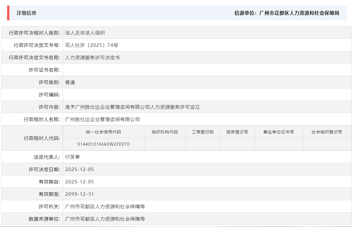Click company name 广州胜仕达企业管理咨询有限公司
352x227 pixels.
tap(102, 119)
